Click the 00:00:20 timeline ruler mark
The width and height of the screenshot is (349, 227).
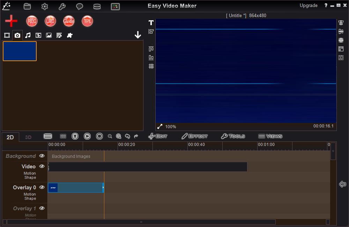127,145
